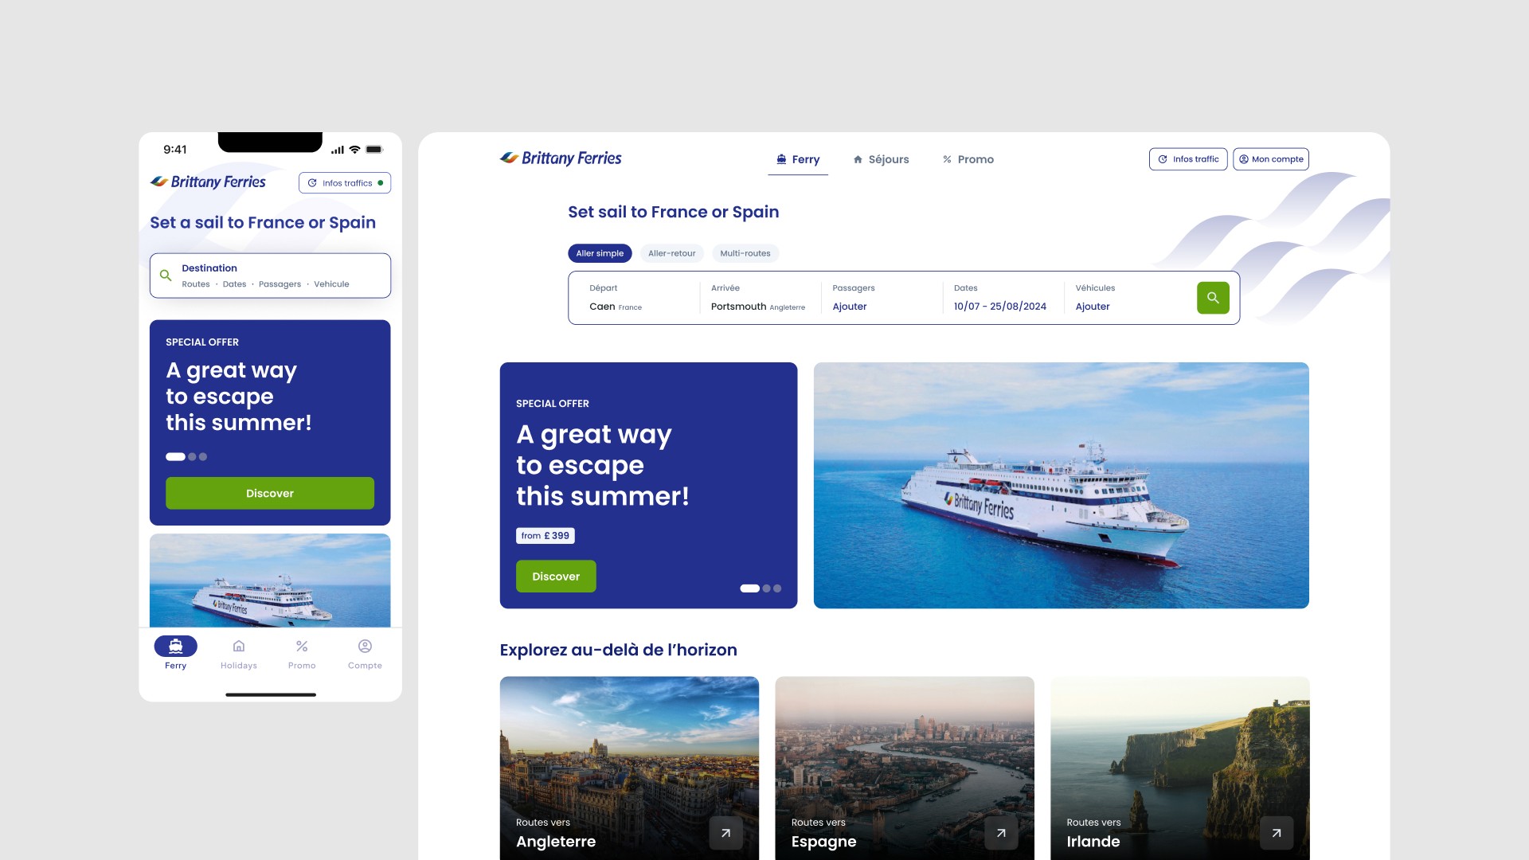Select the Aller simple trip type

(600, 253)
